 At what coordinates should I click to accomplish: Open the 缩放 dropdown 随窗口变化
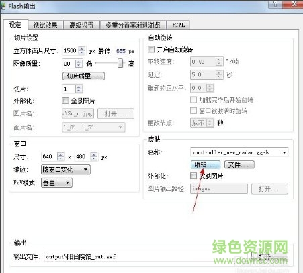[66, 170]
